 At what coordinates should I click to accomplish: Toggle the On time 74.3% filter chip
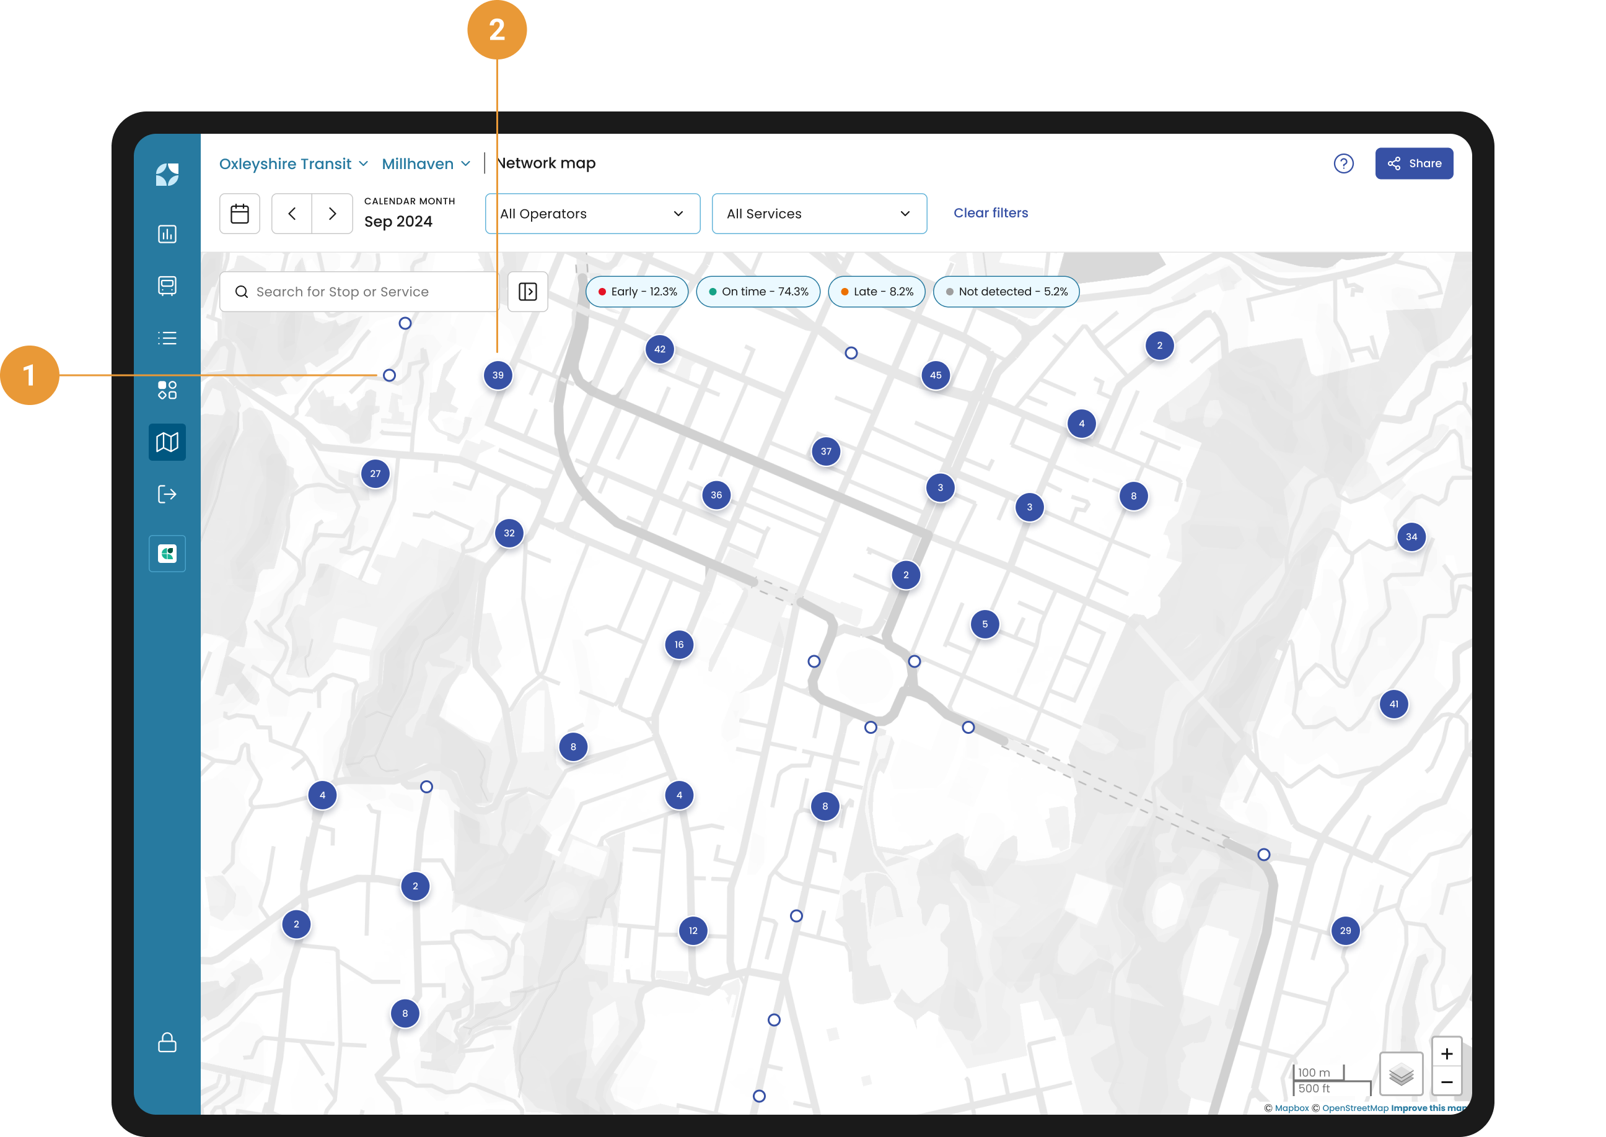point(758,291)
